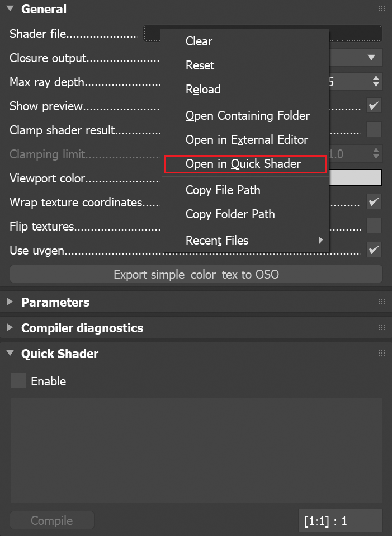Choose Copy File Path from the menu
Screen dimensions: 392x536
pos(223,190)
